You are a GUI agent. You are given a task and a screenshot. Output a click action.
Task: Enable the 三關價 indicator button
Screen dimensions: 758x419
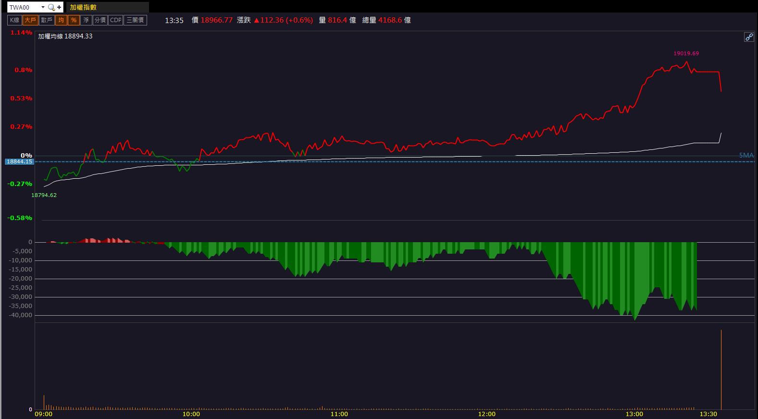(x=135, y=20)
